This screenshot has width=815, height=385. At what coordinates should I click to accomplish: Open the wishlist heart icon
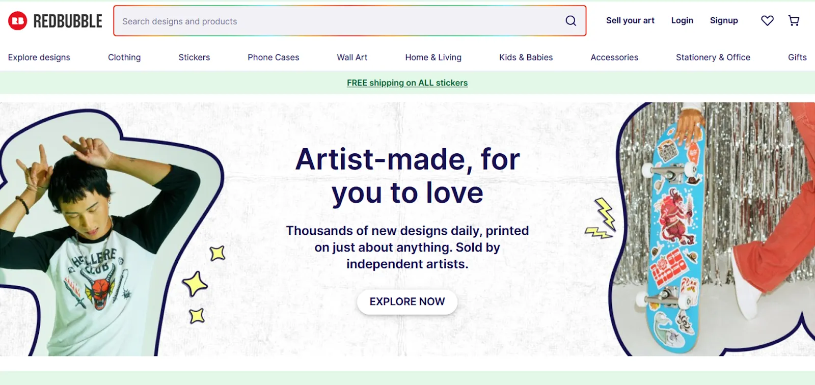point(766,20)
